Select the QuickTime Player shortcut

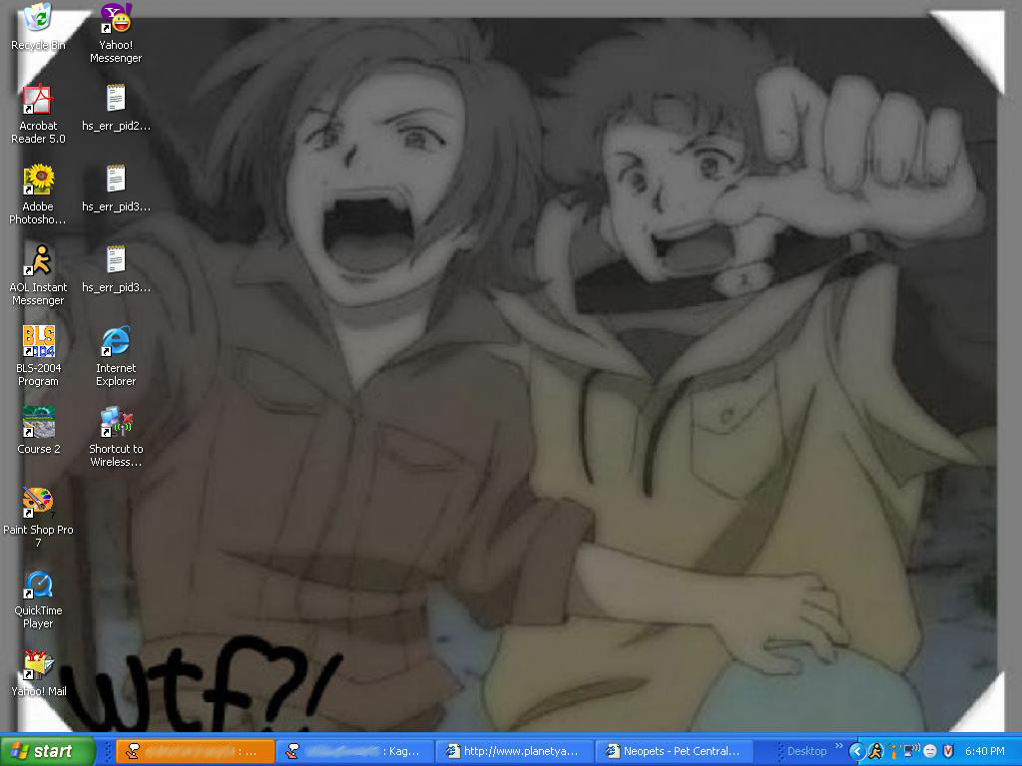(38, 598)
